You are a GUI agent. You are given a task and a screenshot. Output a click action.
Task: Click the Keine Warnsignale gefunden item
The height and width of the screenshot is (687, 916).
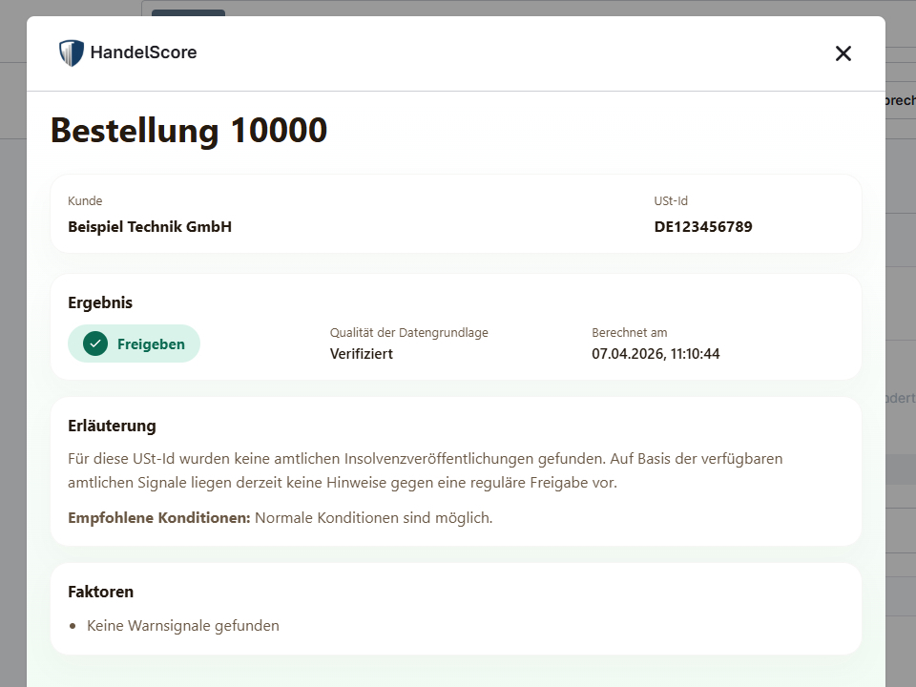click(183, 626)
